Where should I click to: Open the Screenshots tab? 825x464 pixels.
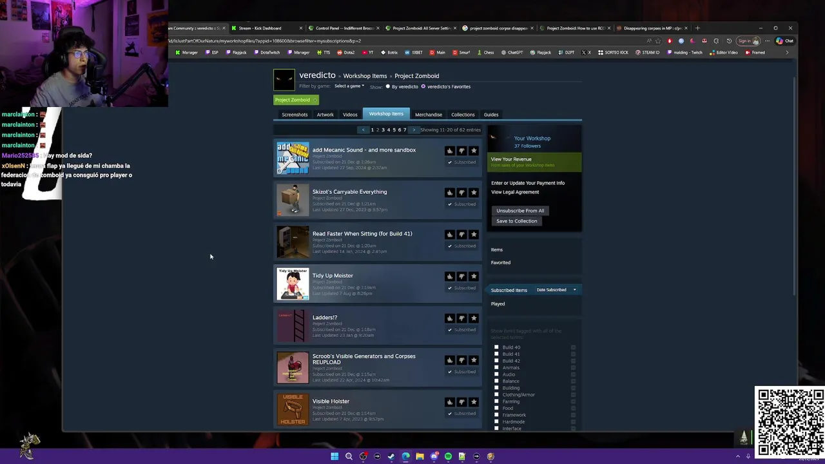coord(295,115)
